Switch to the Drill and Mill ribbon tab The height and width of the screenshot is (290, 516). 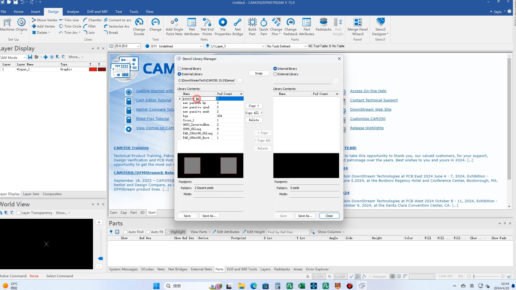[97, 11]
